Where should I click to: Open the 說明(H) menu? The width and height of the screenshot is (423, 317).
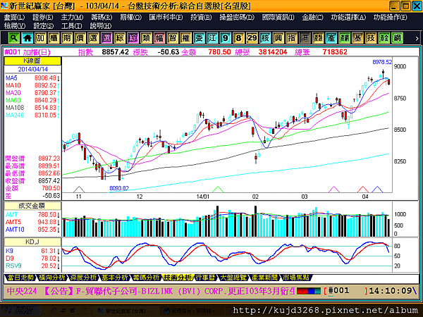pyautogui.click(x=101, y=26)
